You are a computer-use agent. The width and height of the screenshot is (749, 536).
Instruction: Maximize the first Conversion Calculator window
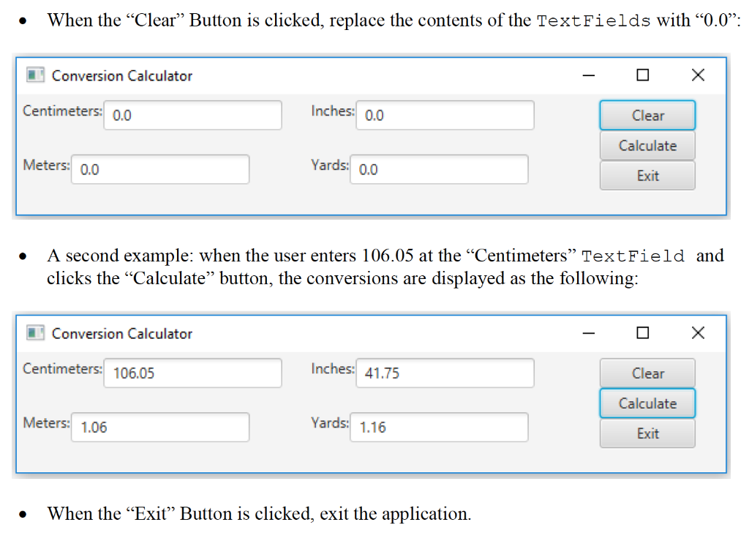642,75
